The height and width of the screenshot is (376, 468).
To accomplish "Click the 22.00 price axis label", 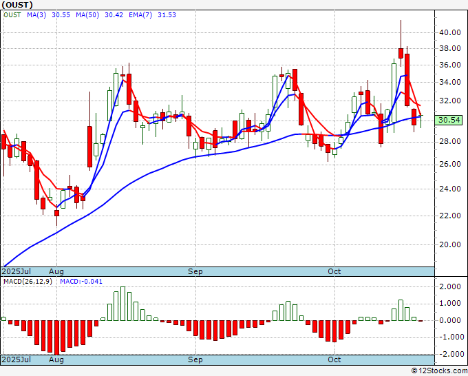I will point(450,216).
